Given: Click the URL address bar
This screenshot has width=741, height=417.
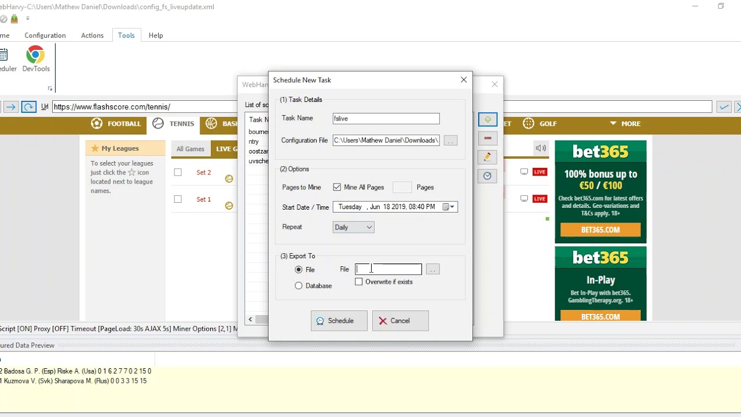Looking at the screenshot, I should click(382, 107).
